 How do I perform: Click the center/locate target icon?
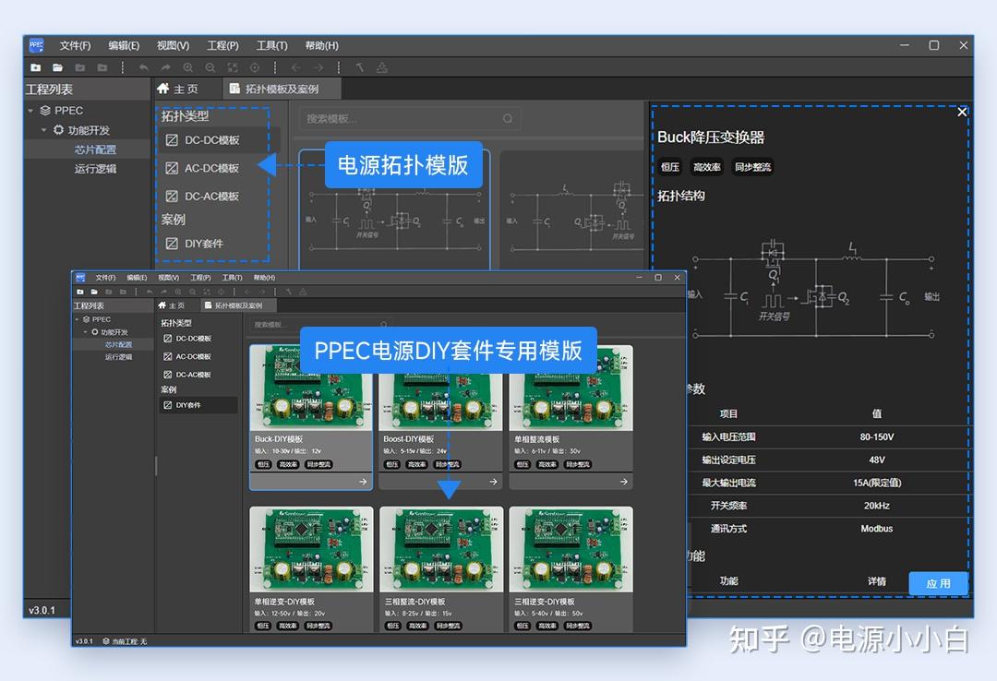coord(256,66)
